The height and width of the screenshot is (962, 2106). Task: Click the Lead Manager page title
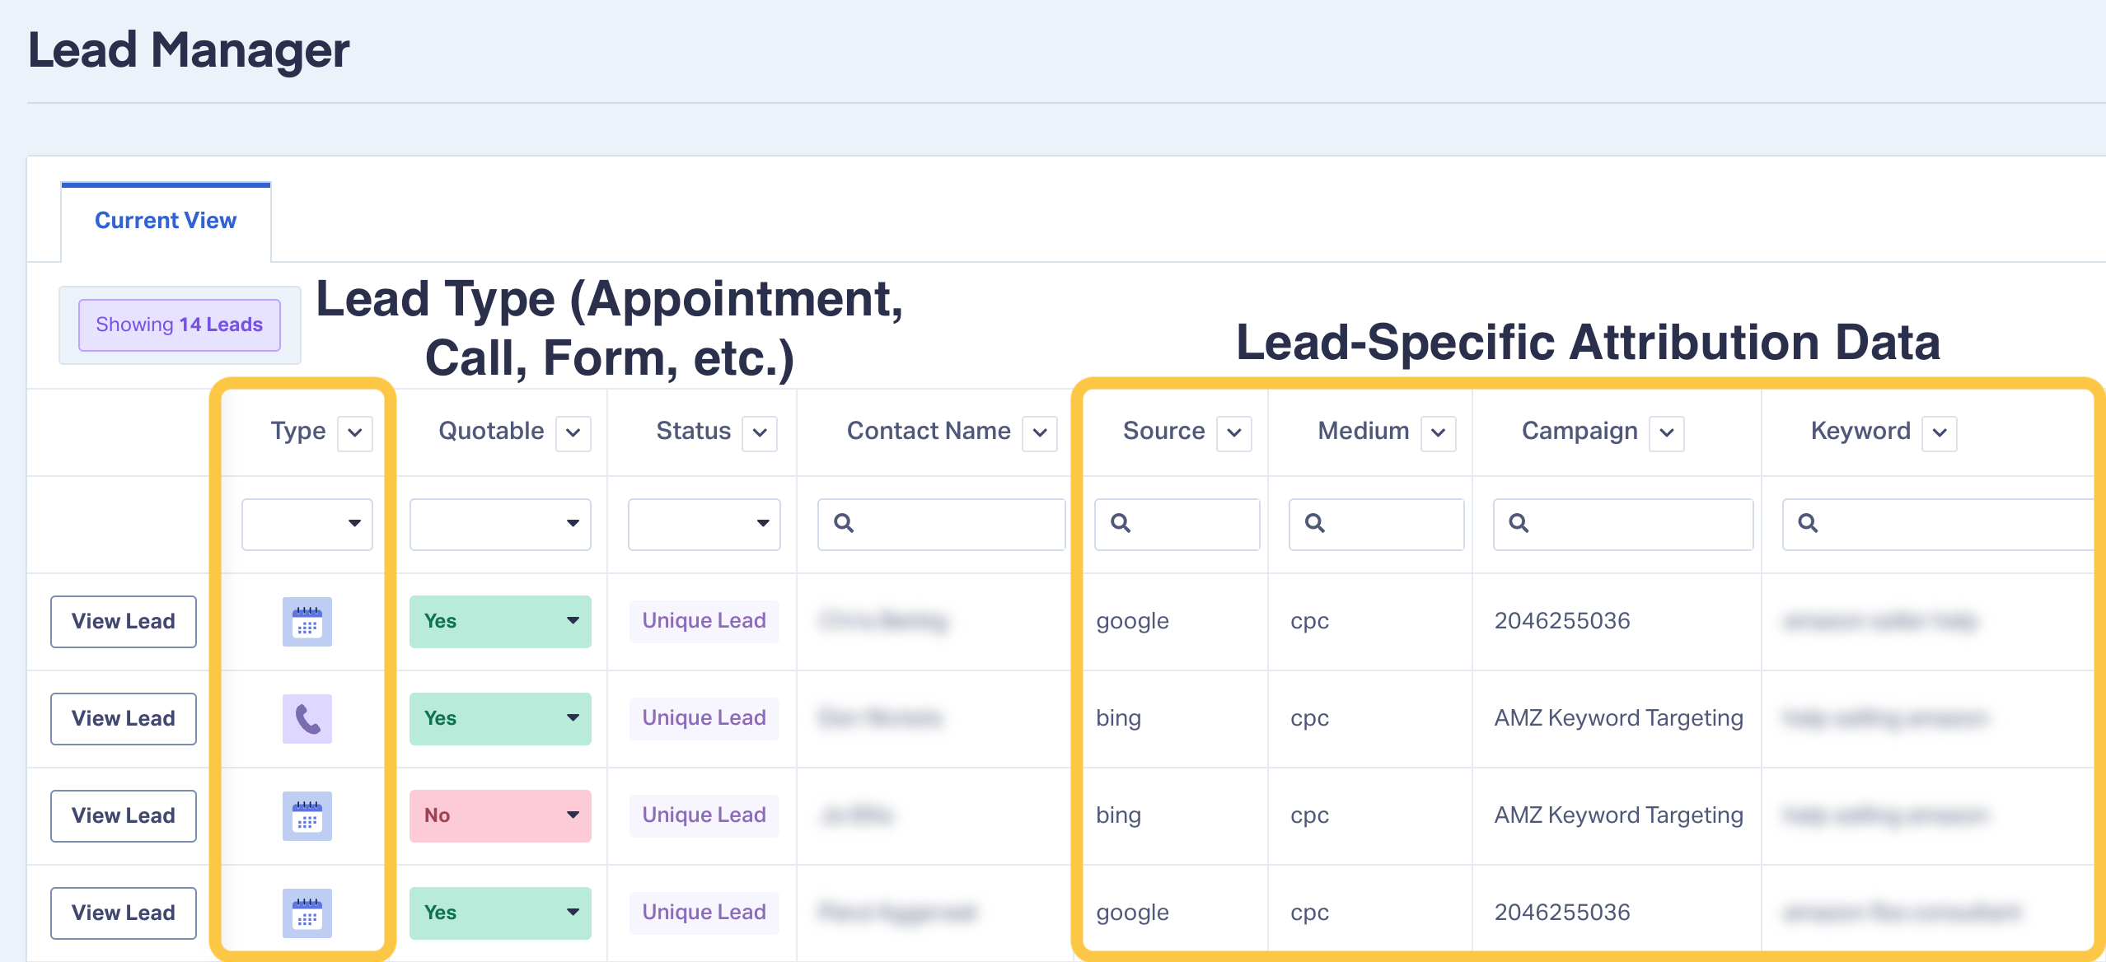(x=189, y=51)
